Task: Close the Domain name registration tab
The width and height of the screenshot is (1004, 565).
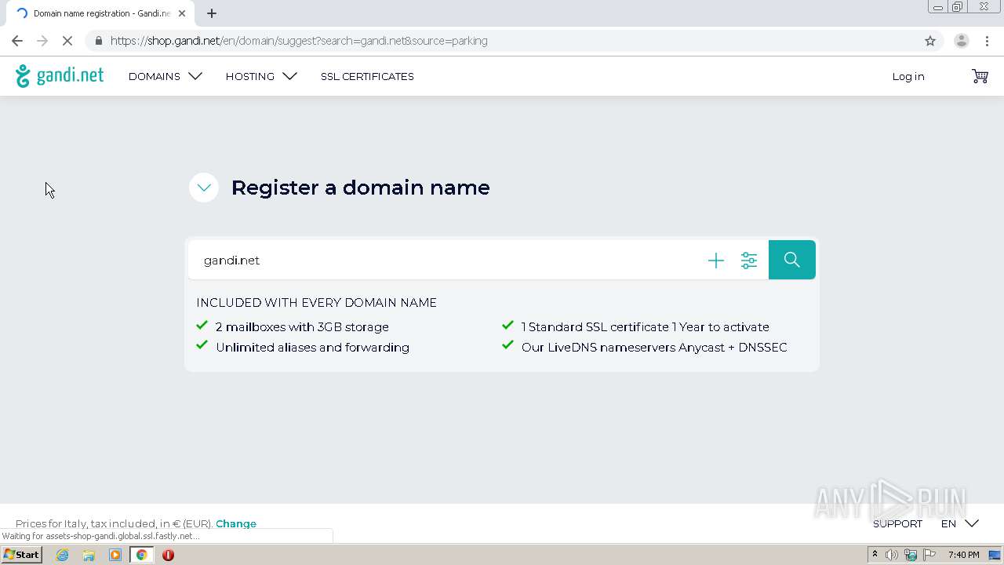Action: point(182,13)
